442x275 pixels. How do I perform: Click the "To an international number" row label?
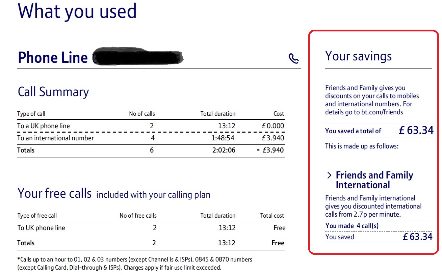56,138
